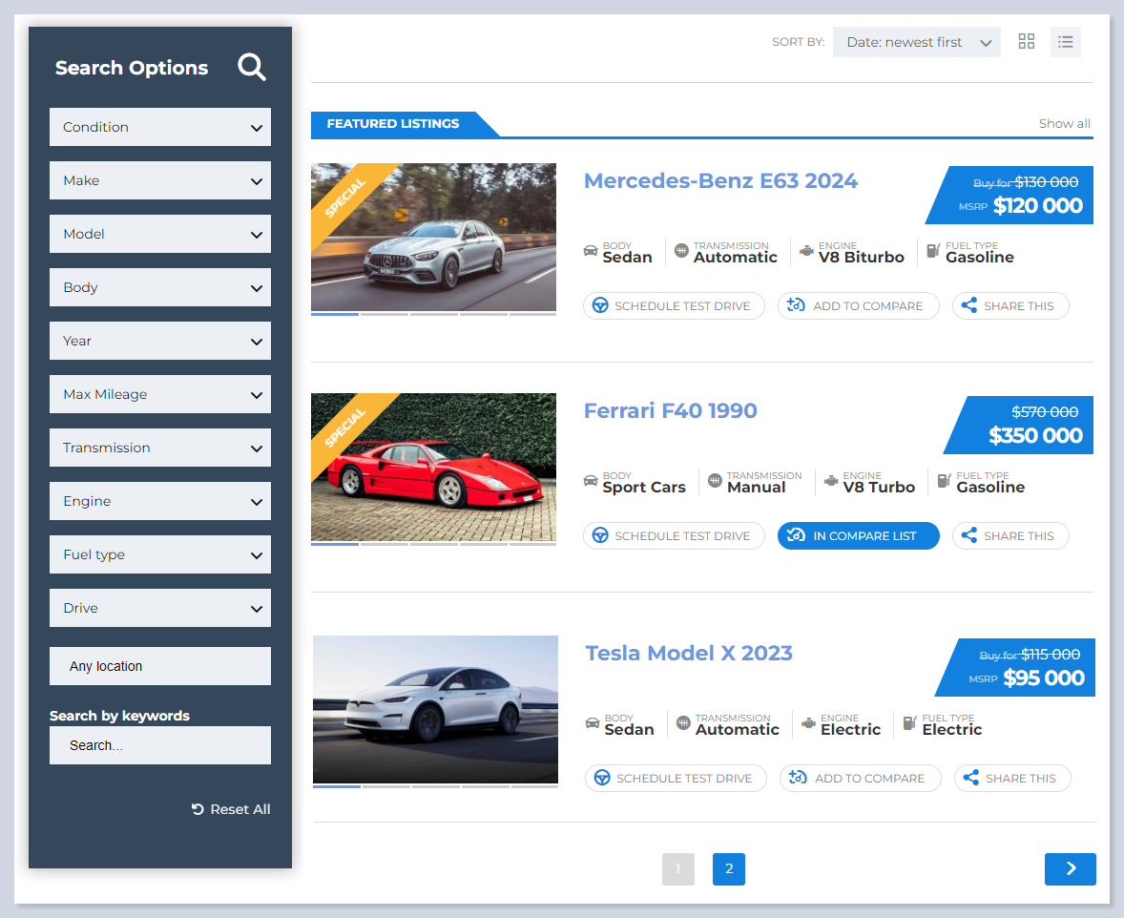Click the magnifier icon in Search Options
The width and height of the screenshot is (1124, 918).
[x=252, y=68]
